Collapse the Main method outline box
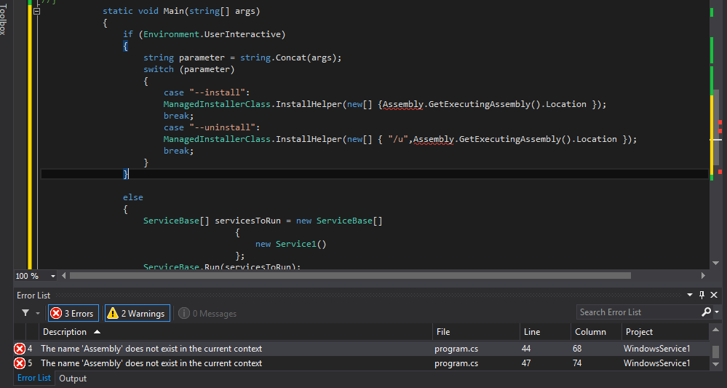Screen dimensions: 727x388 (x=37, y=12)
